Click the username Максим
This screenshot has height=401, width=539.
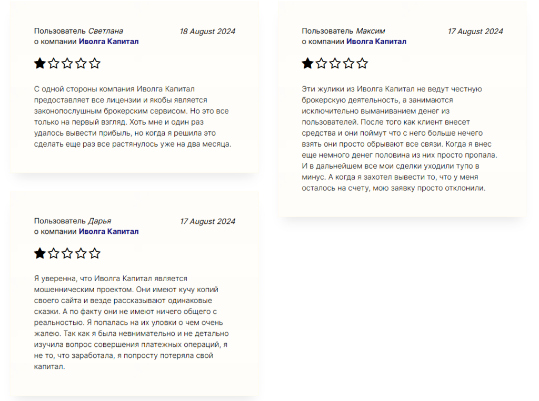370,31
